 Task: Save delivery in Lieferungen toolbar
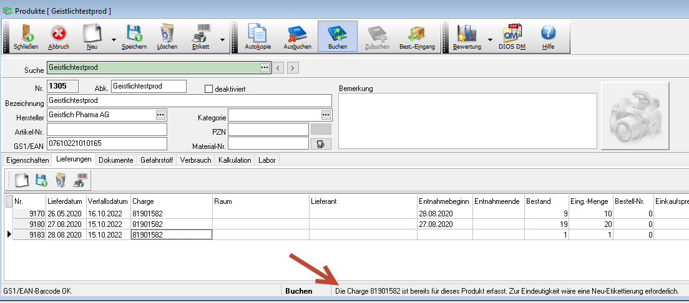point(41,180)
